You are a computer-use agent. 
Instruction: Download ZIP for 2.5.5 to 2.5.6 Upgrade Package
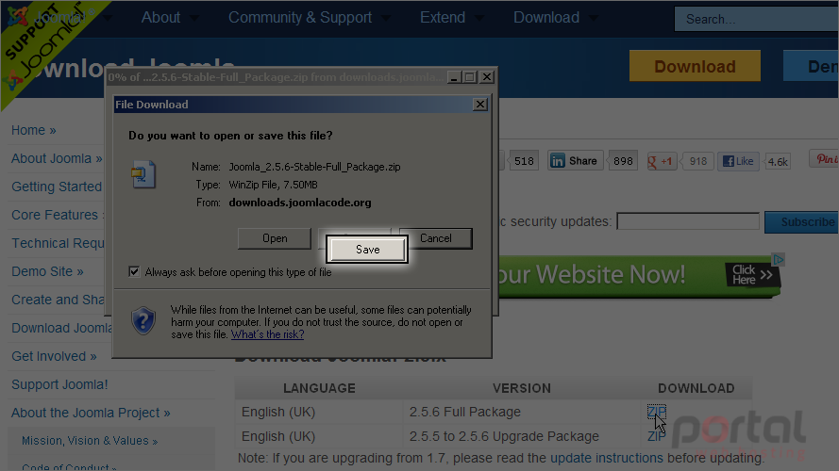click(657, 436)
